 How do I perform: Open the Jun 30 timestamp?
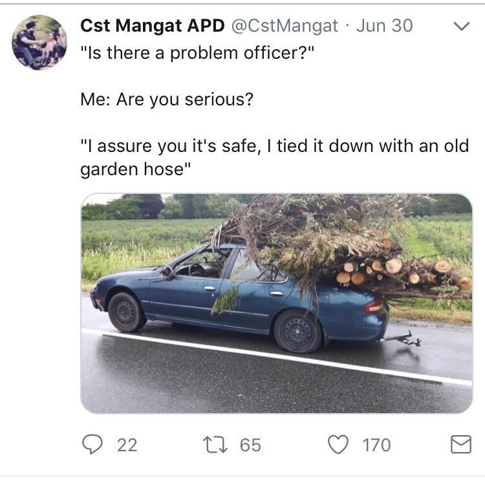(x=385, y=25)
